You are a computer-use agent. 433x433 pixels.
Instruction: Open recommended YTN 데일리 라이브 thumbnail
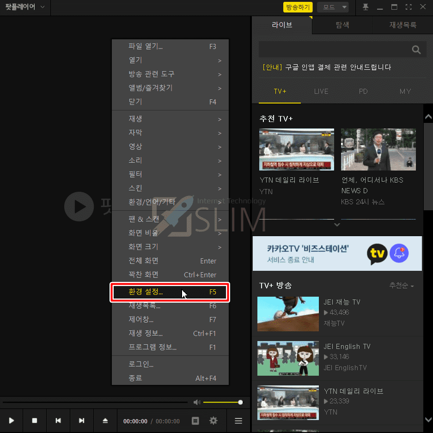coord(296,149)
